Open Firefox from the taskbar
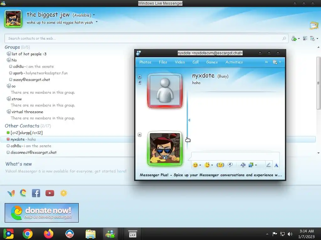Image resolution: width=321 pixels, height=240 pixels. coord(49,234)
